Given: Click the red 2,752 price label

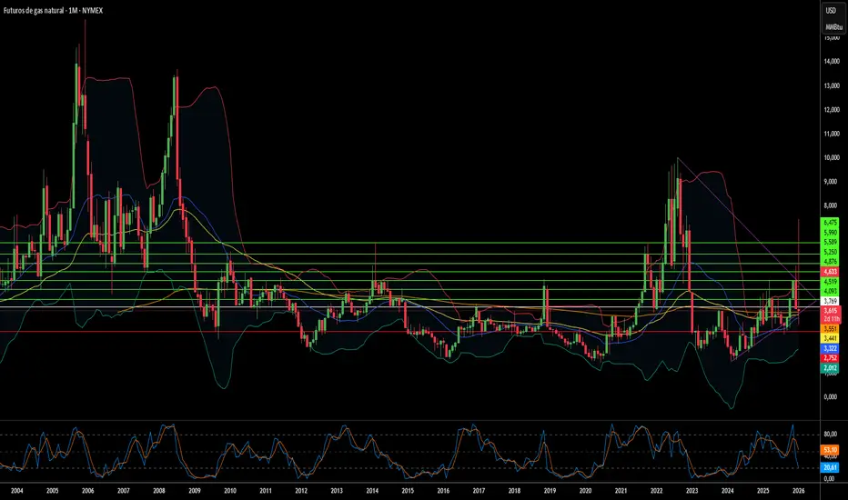Looking at the screenshot, I should 830,359.
